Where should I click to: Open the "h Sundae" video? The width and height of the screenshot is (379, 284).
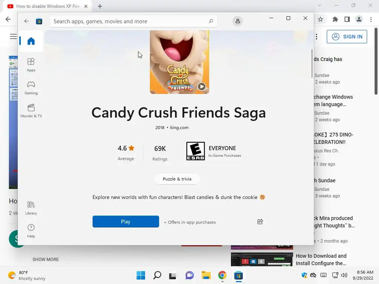(x=325, y=180)
